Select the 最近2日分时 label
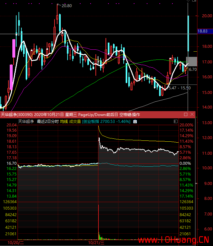The image size is (213, 246). [48, 122]
